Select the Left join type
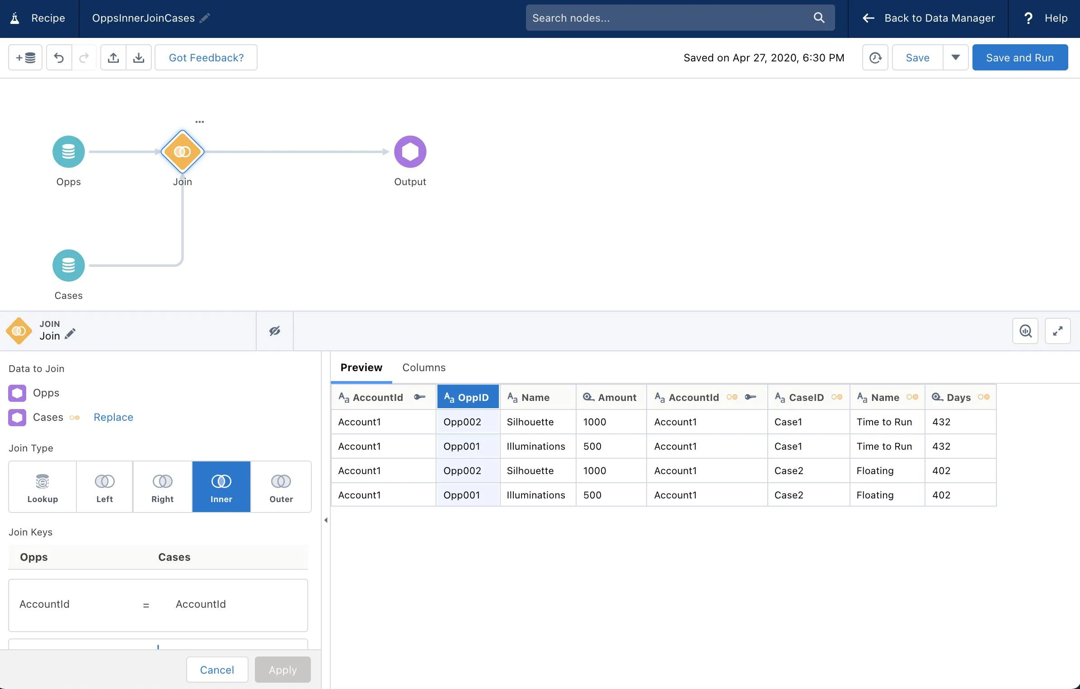 coord(105,486)
